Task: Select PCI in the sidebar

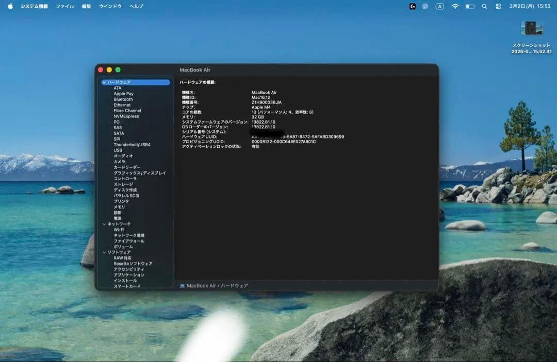Action: click(117, 122)
